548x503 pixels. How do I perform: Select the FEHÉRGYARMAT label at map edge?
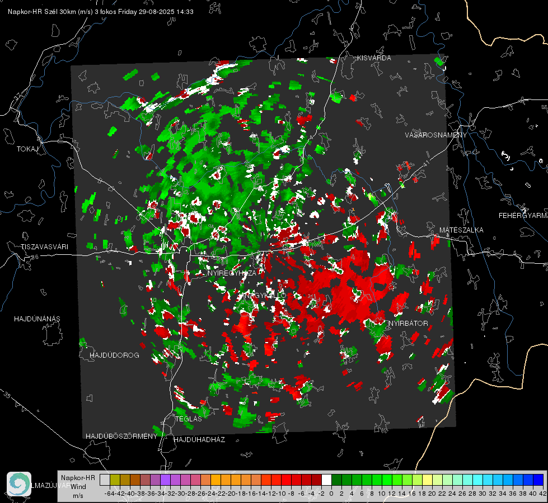click(523, 216)
